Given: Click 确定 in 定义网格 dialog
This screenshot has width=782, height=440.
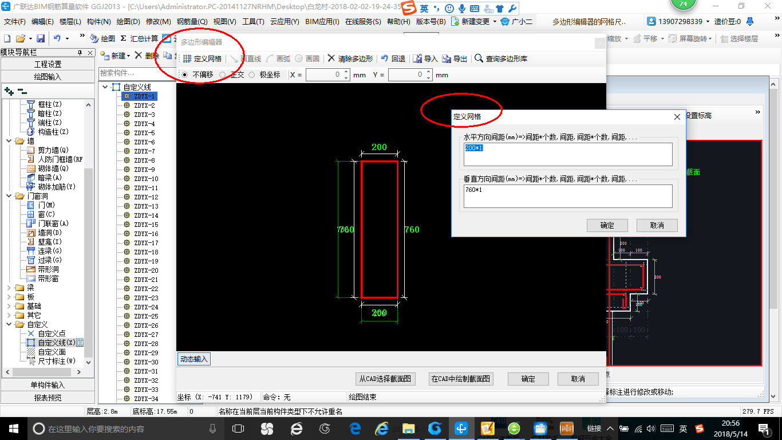Looking at the screenshot, I should point(607,225).
